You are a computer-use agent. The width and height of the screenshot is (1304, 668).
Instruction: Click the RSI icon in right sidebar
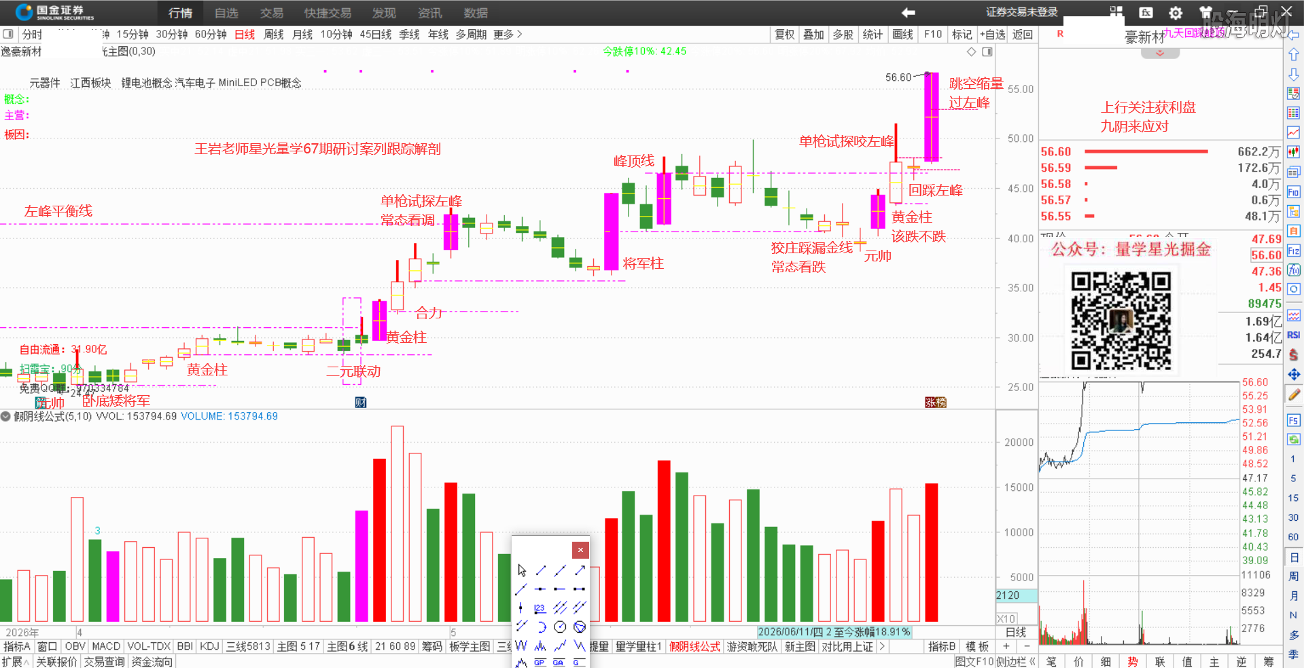[x=1294, y=335]
